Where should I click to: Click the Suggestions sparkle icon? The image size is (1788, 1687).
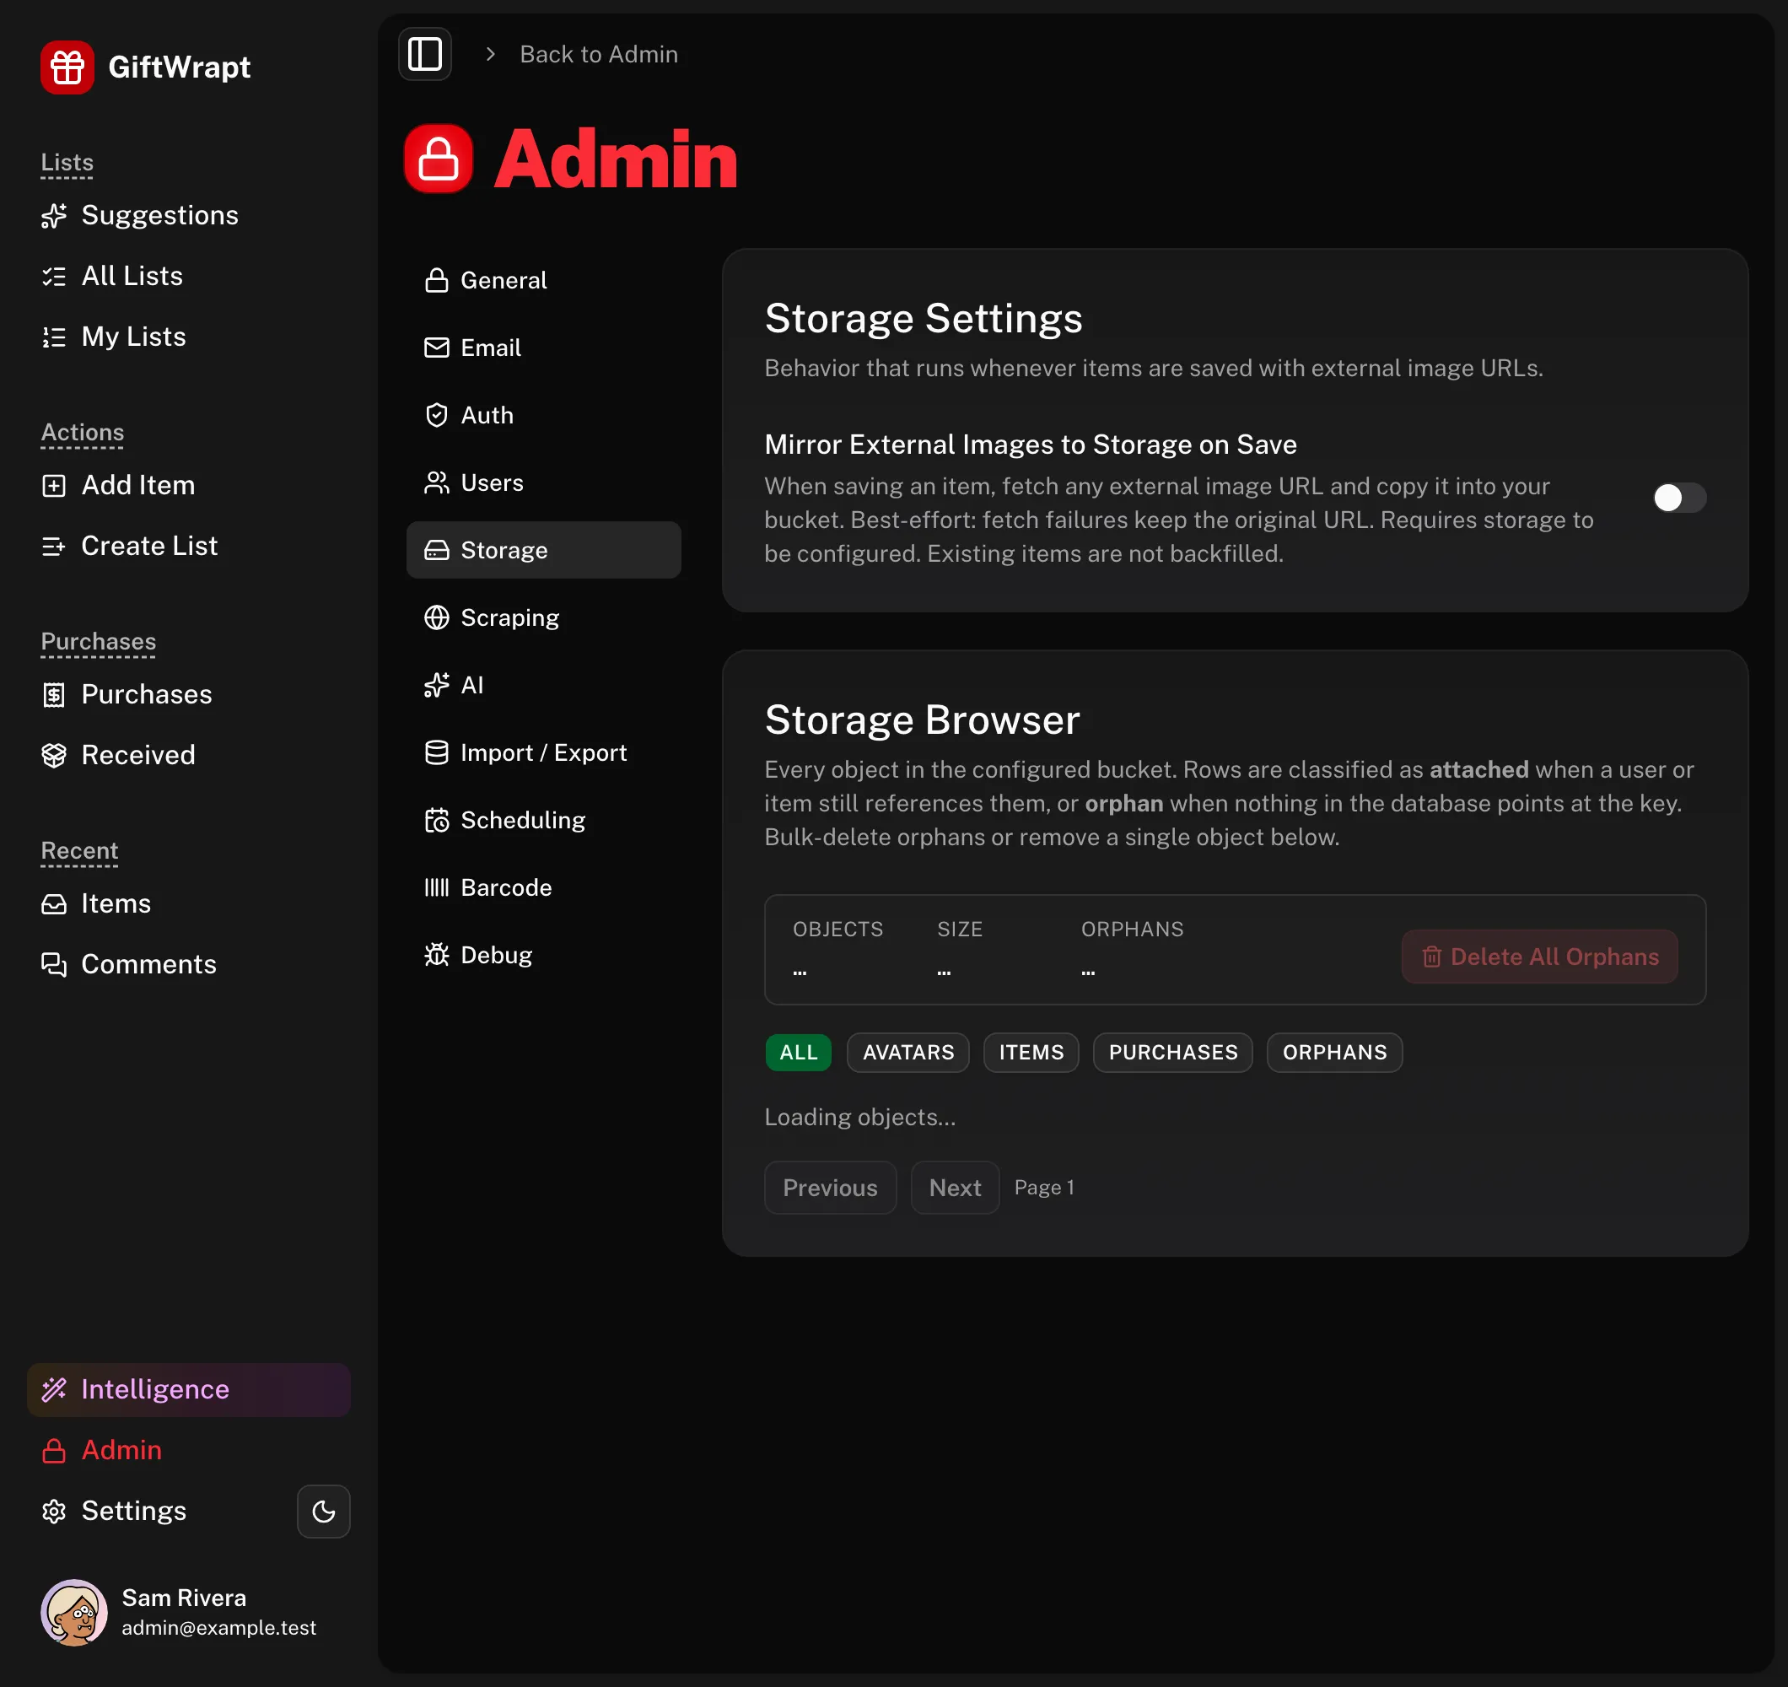54,216
